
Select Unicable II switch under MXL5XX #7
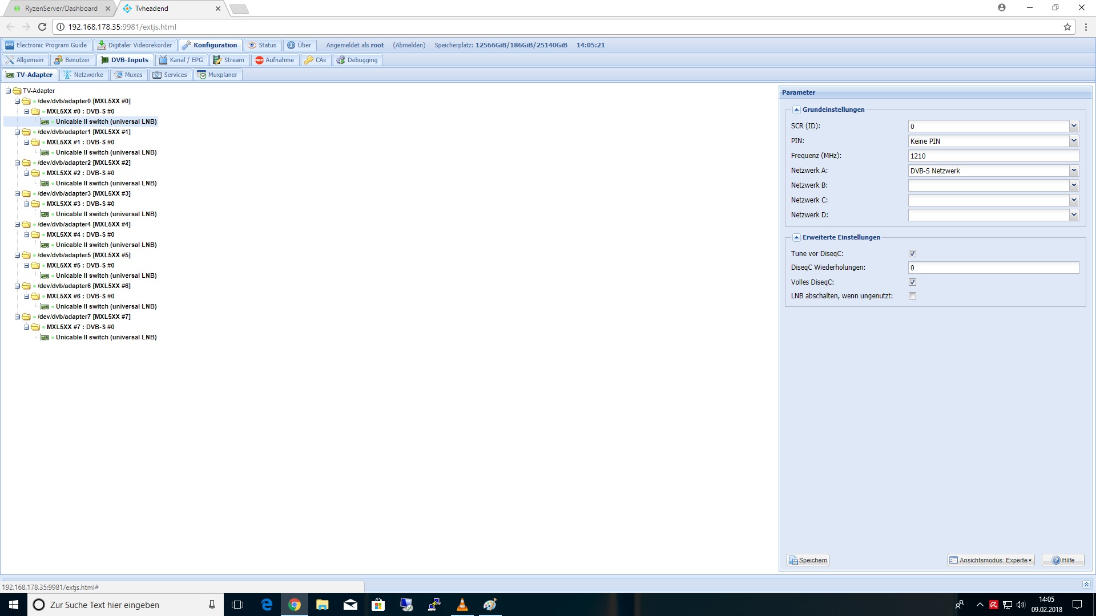click(x=106, y=337)
